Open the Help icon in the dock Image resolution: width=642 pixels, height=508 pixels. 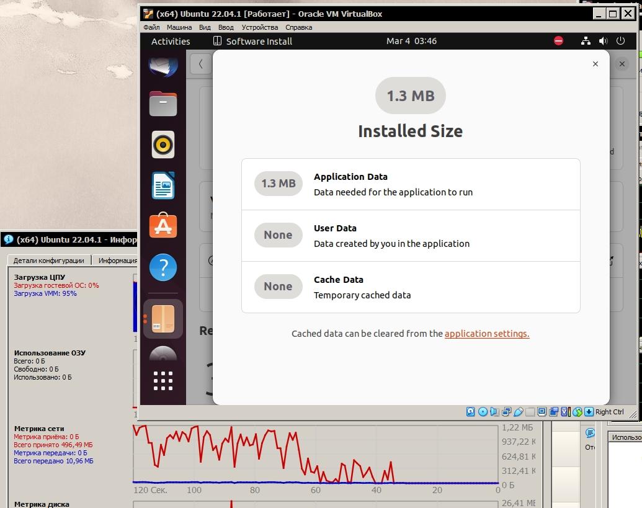click(x=163, y=267)
